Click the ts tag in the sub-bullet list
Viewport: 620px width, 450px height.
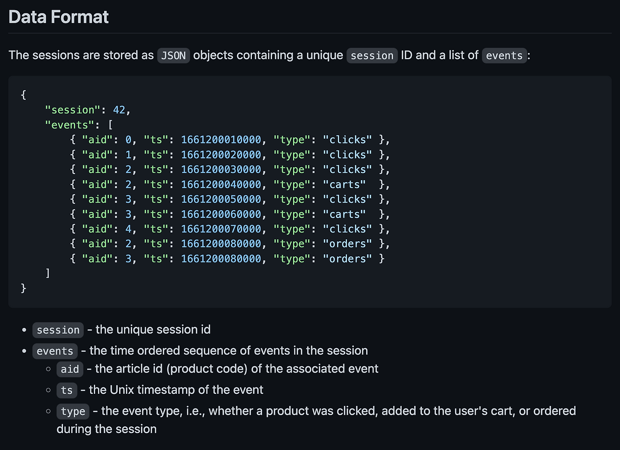[x=67, y=390]
